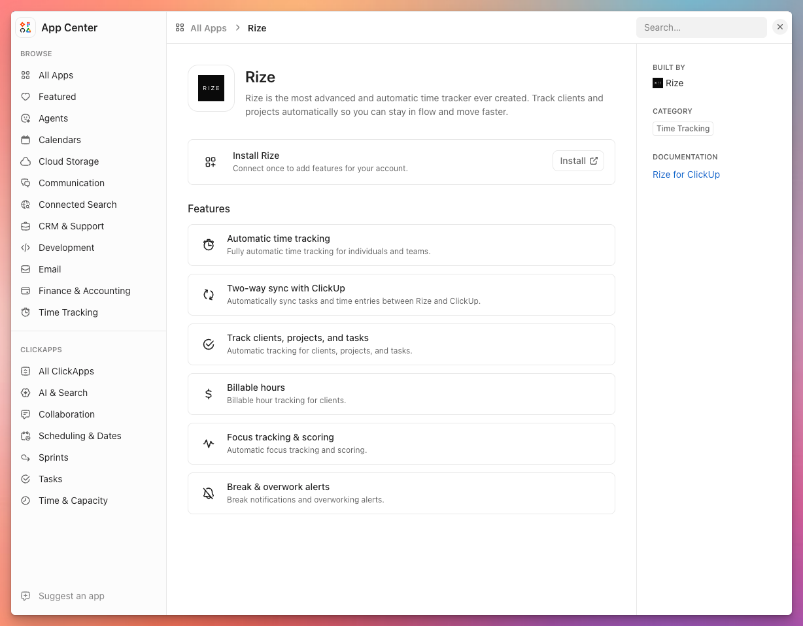The width and height of the screenshot is (803, 626).
Task: Click the Featured heart icon
Action: click(26, 97)
